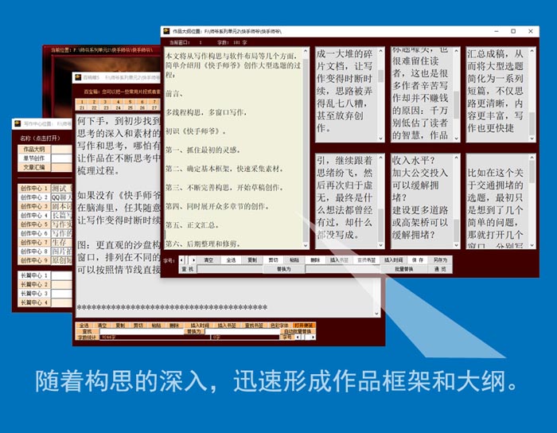
Task: Open 创作中心 7 in the writing center list
Action: (x=34, y=242)
